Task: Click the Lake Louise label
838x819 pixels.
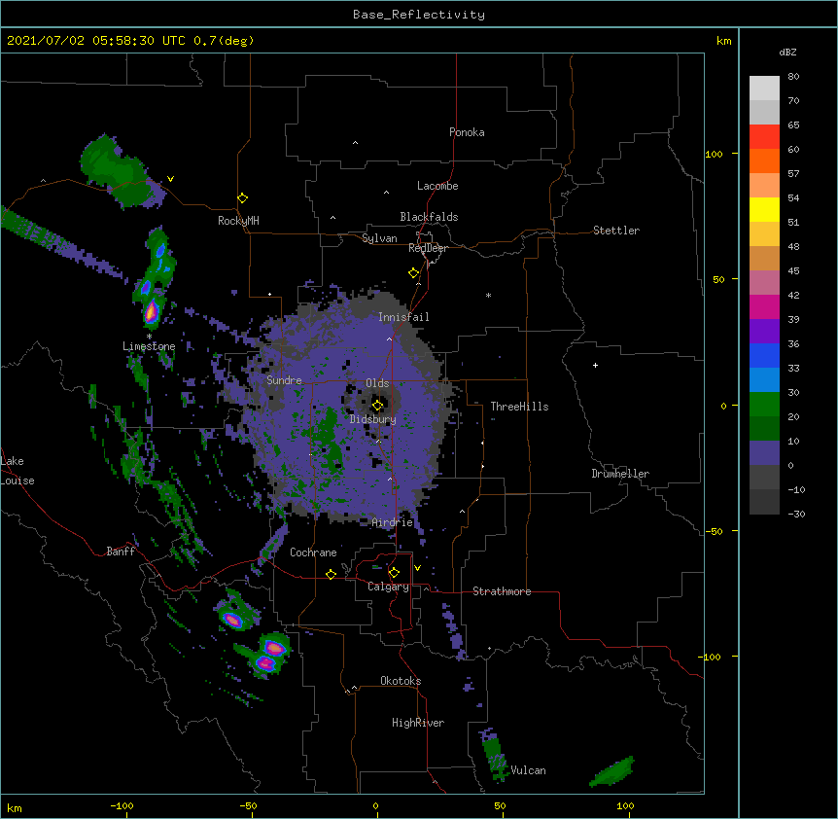Action: (17, 471)
